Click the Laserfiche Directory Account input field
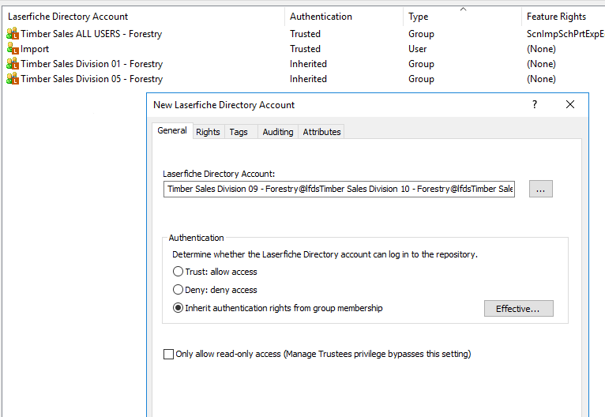Image resolution: width=605 pixels, height=417 pixels. [339, 189]
